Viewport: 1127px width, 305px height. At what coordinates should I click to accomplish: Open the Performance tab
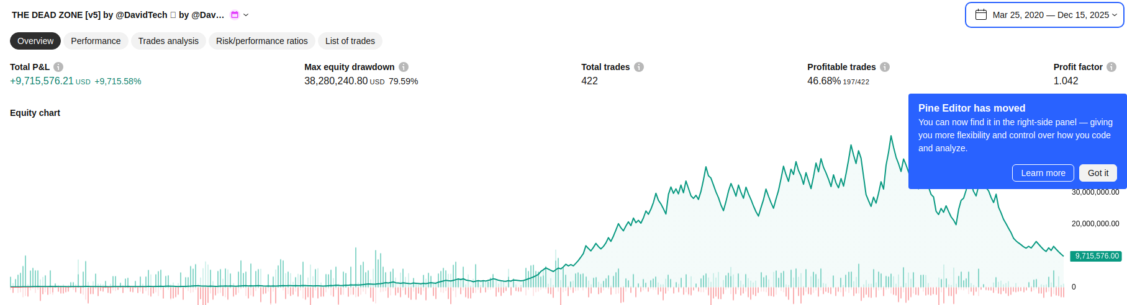96,41
